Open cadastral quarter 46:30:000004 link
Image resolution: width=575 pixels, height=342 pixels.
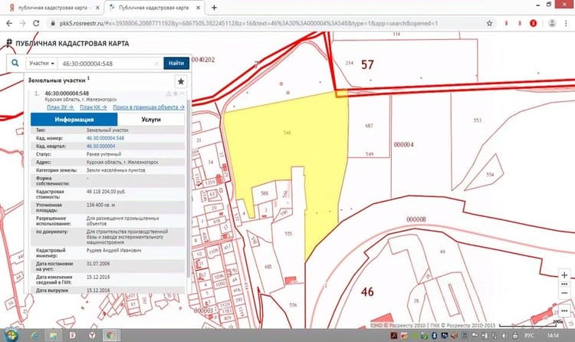[x=101, y=146]
